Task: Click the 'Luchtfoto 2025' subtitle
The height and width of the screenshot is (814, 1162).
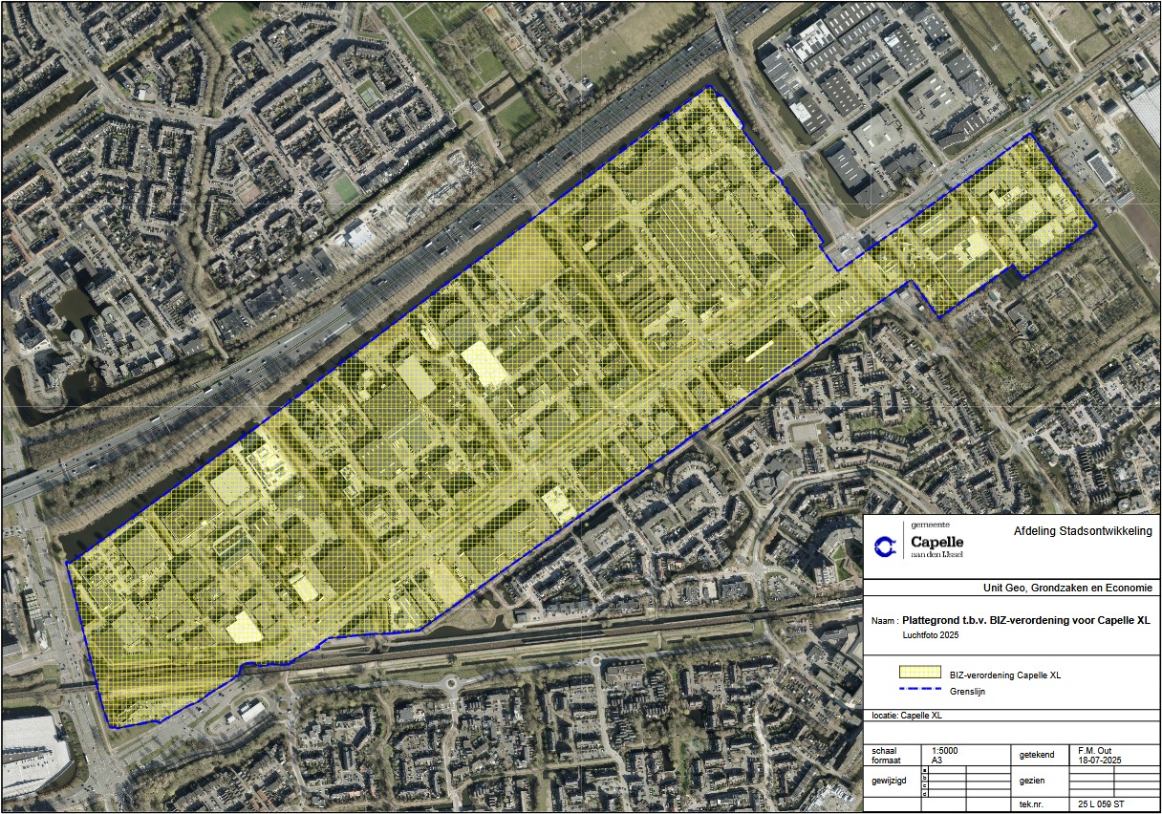Action: point(930,634)
